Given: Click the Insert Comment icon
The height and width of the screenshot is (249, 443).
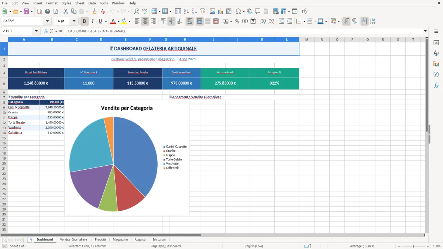Looking at the screenshot, I should click(258, 11).
